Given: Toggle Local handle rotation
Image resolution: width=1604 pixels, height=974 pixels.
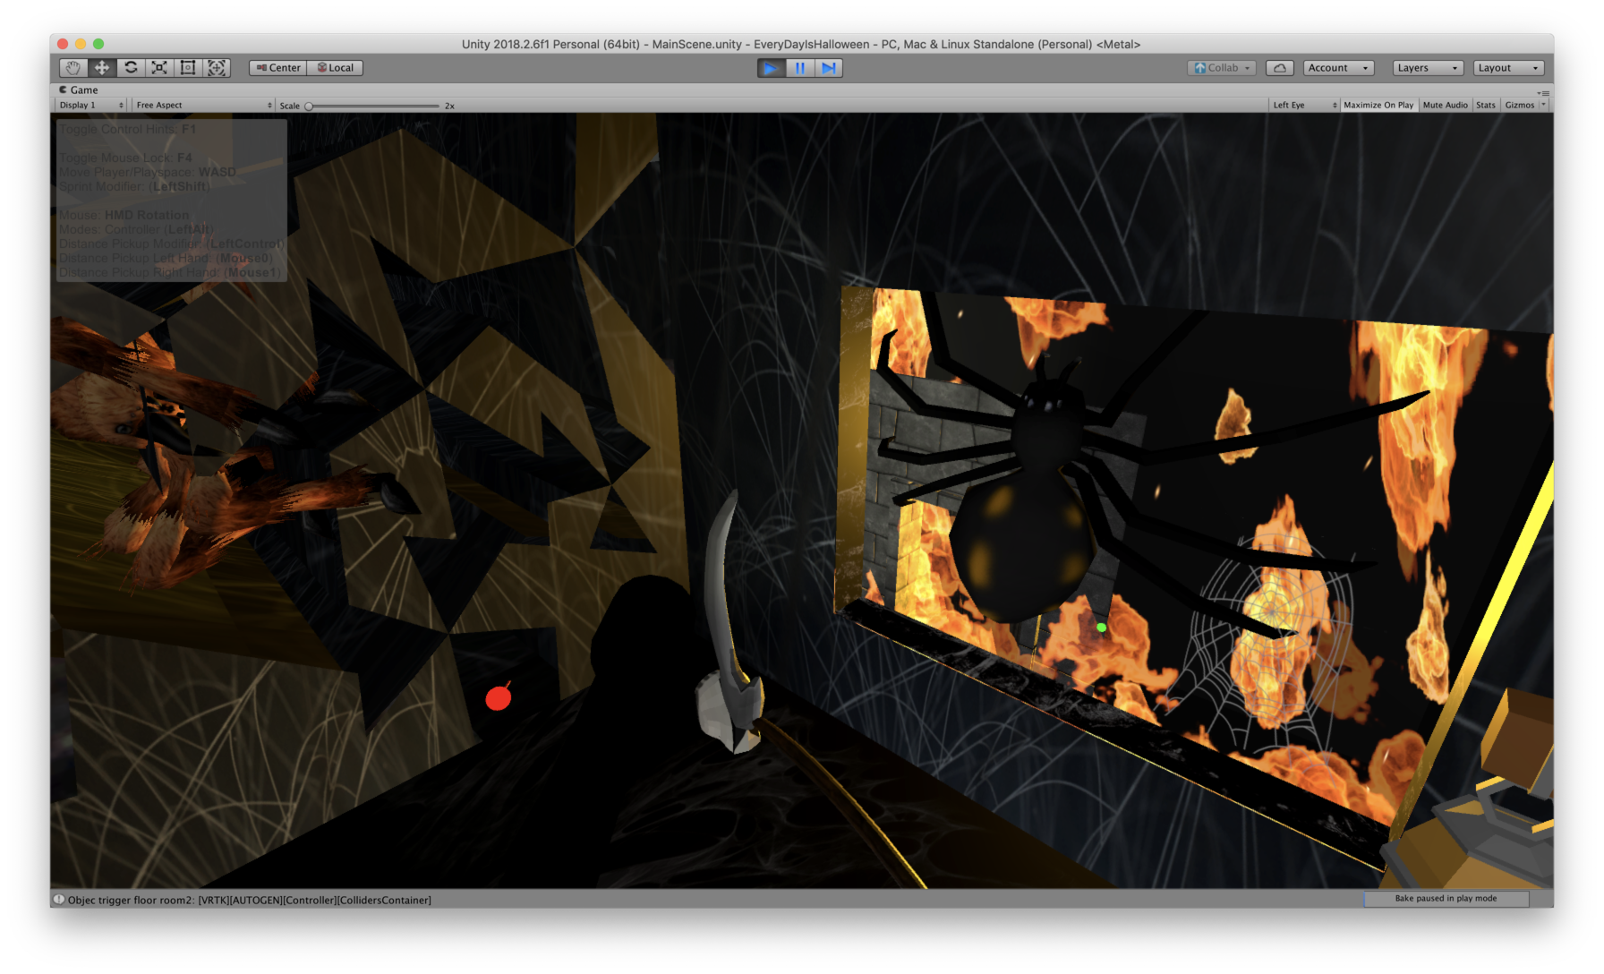Looking at the screenshot, I should coord(335,68).
